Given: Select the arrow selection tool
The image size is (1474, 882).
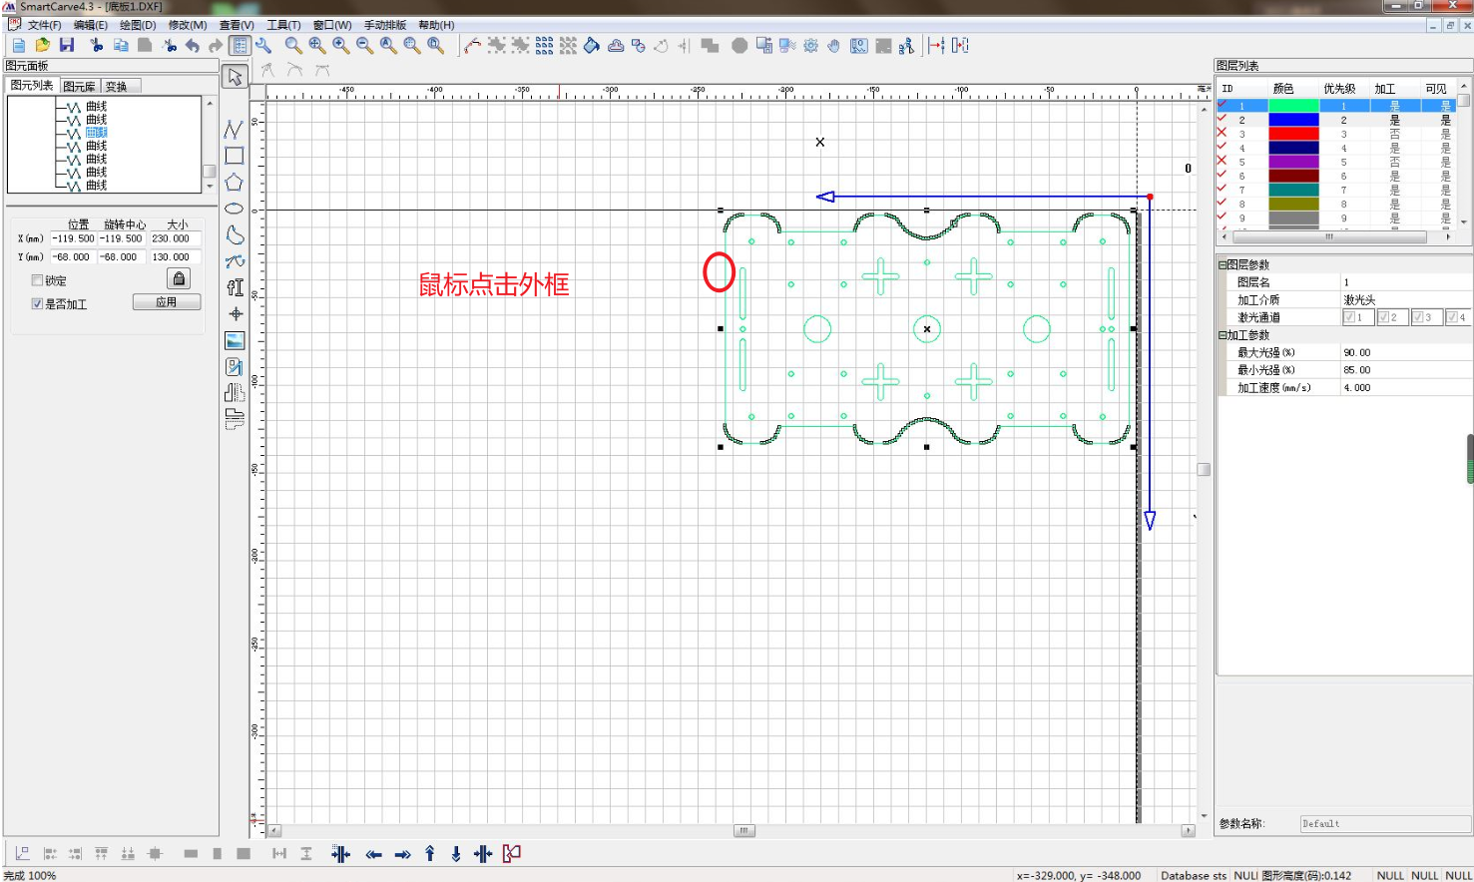Looking at the screenshot, I should click(235, 75).
